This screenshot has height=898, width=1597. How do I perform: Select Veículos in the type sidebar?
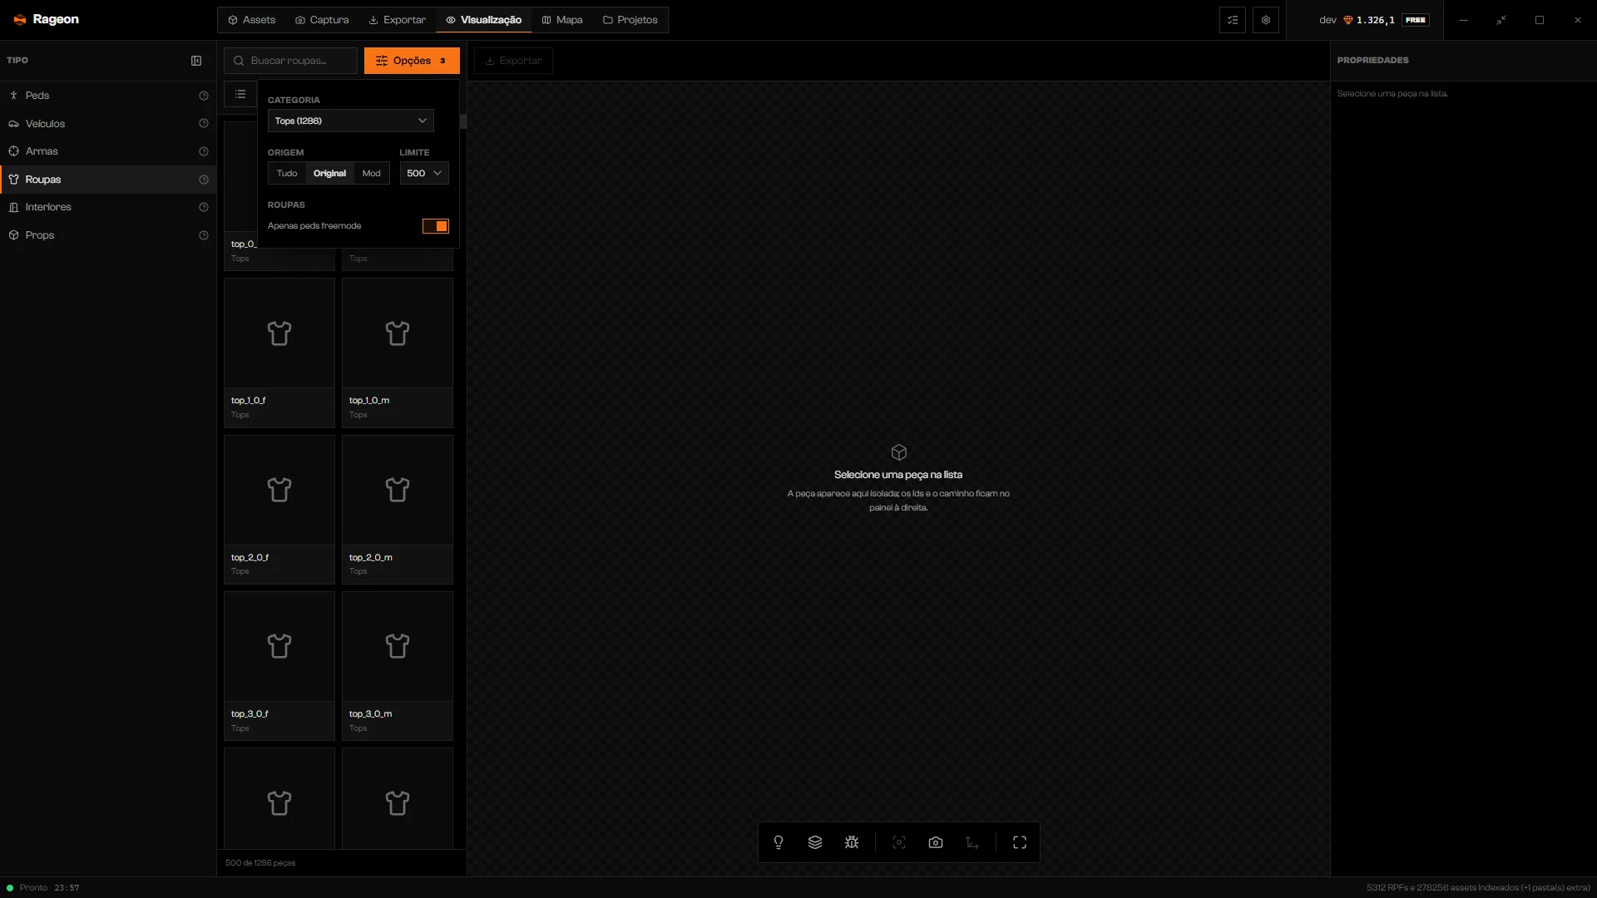108,124
